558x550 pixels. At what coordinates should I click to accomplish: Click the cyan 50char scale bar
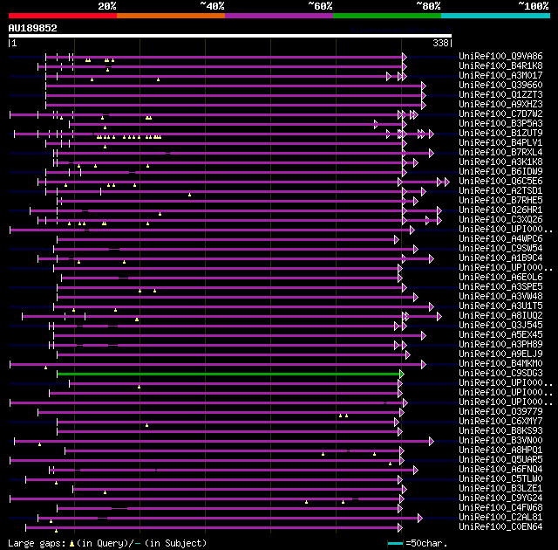[395, 544]
